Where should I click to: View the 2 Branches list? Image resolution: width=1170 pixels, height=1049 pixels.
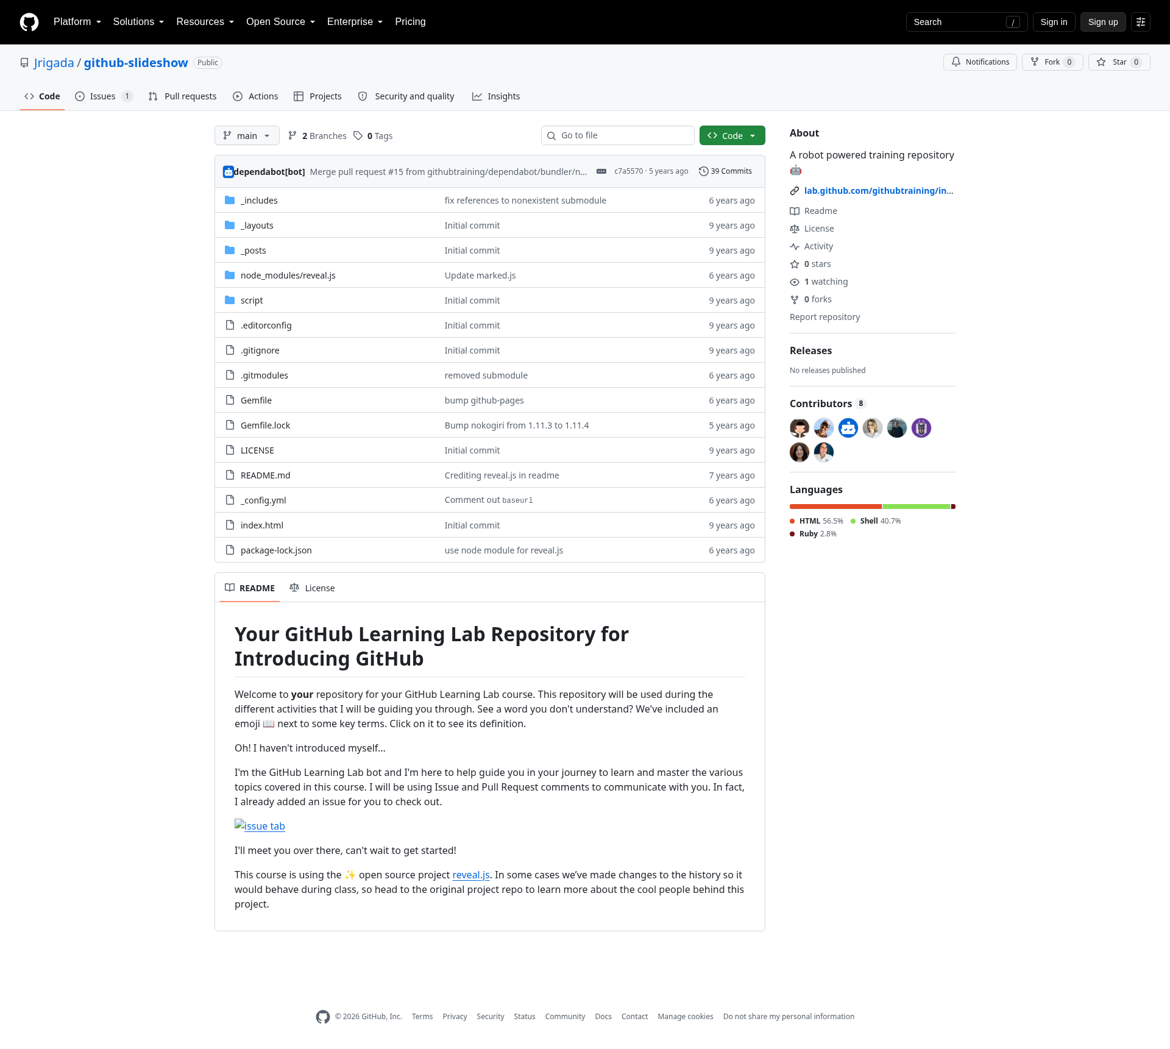(317, 136)
